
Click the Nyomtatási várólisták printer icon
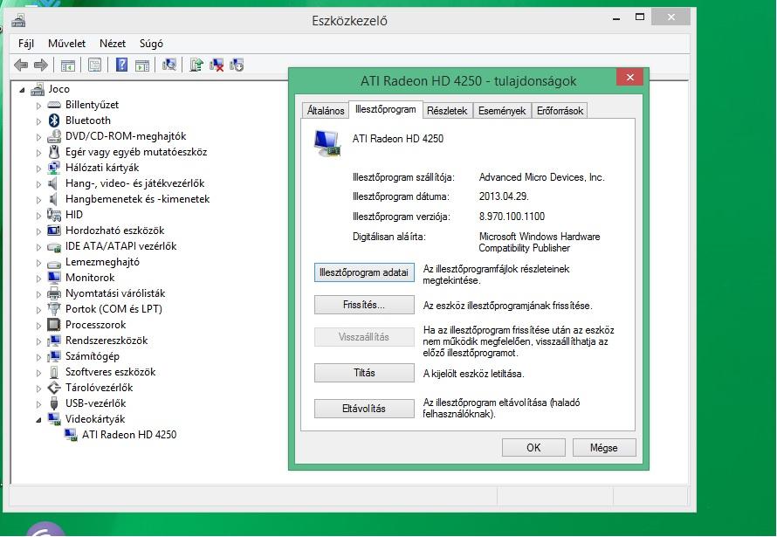(54, 293)
